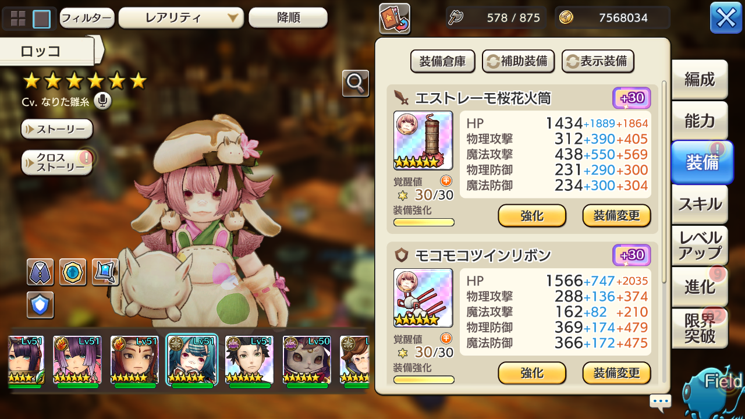The image size is (745, 419).
Task: Tap the card skin icon beside character
Action: point(105,272)
